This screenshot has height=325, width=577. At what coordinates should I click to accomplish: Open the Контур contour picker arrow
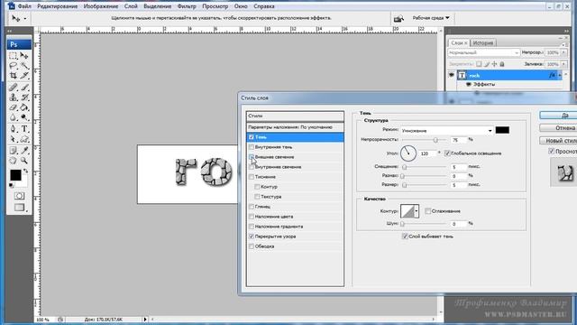pos(417,211)
